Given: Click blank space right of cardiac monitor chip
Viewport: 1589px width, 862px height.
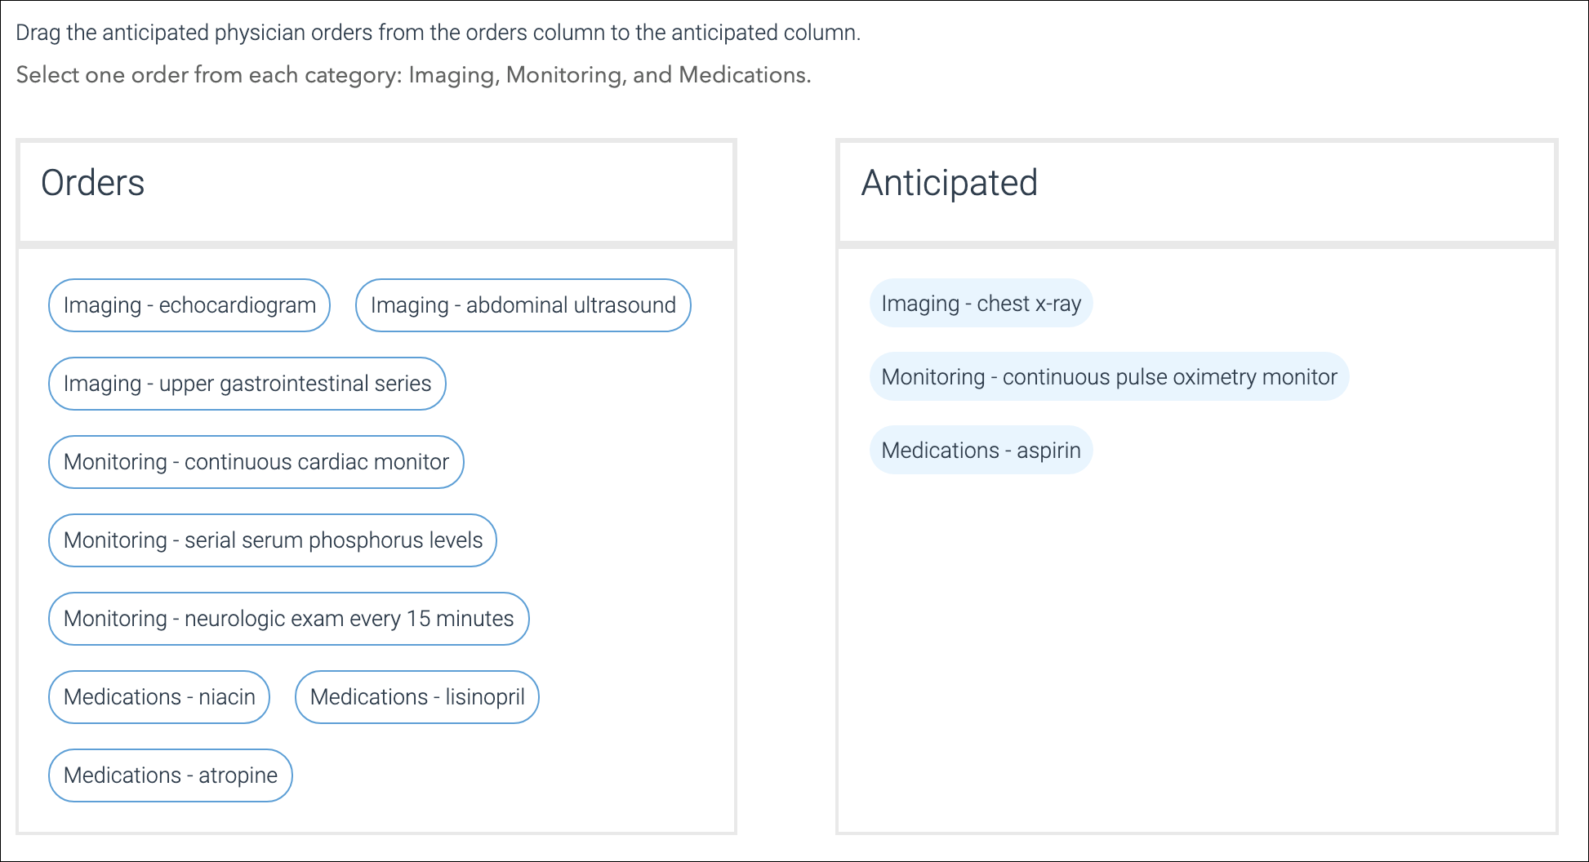Looking at the screenshot, I should (x=596, y=462).
